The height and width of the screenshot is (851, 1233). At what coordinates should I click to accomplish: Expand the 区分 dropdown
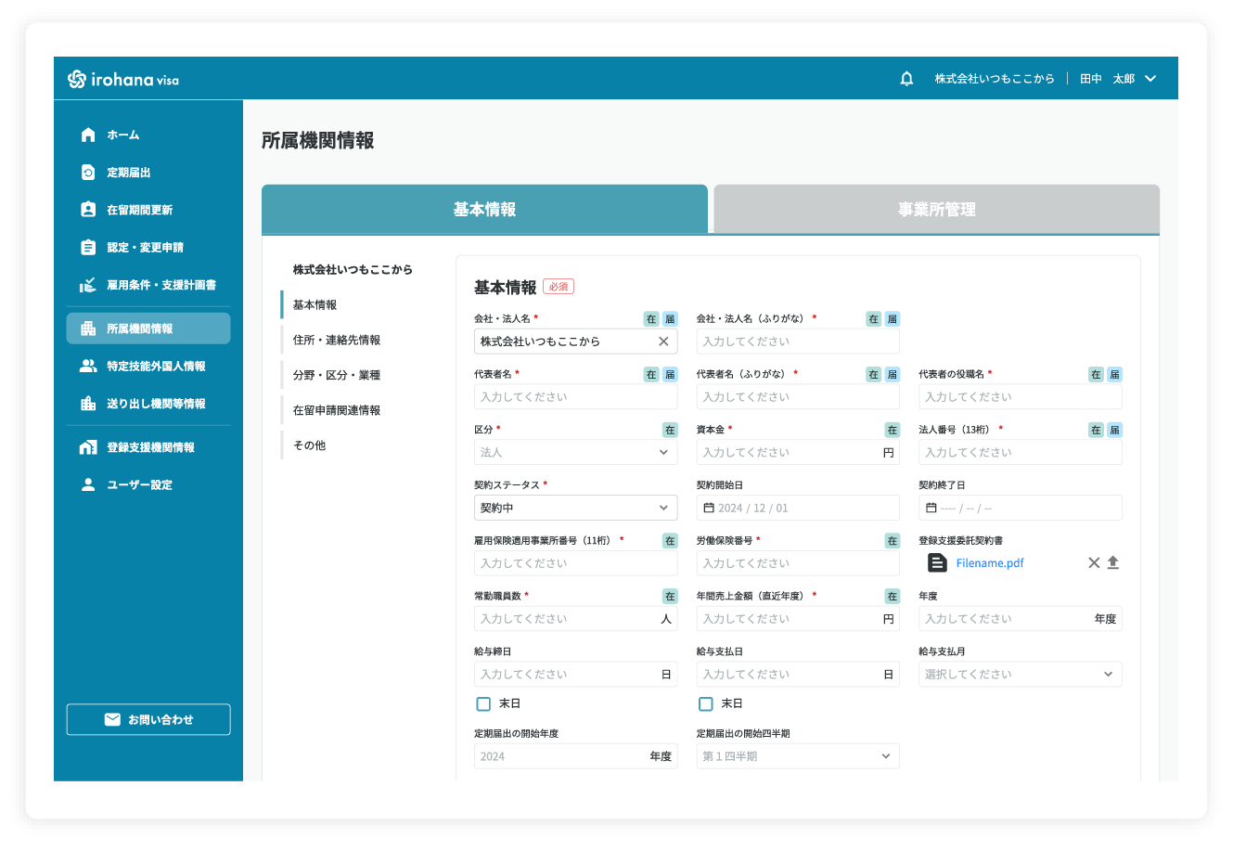click(663, 453)
